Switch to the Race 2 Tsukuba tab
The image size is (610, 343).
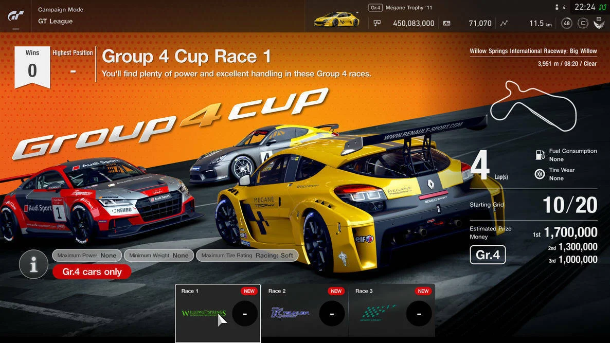click(x=304, y=313)
